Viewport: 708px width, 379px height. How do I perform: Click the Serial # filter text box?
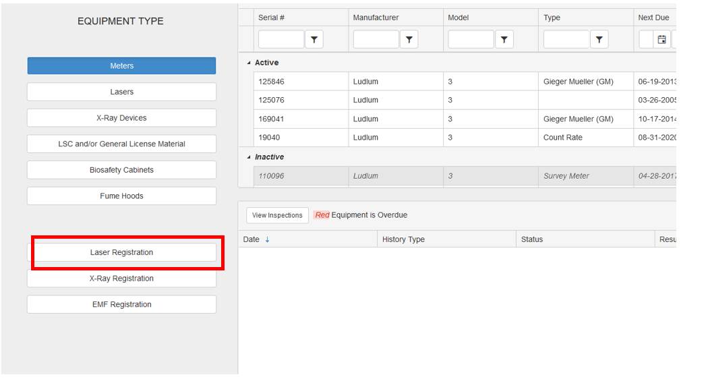(281, 40)
